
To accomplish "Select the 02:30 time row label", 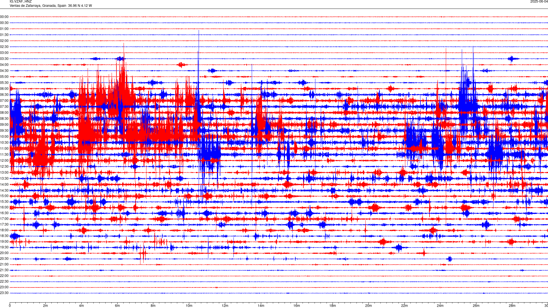I will (4, 47).
